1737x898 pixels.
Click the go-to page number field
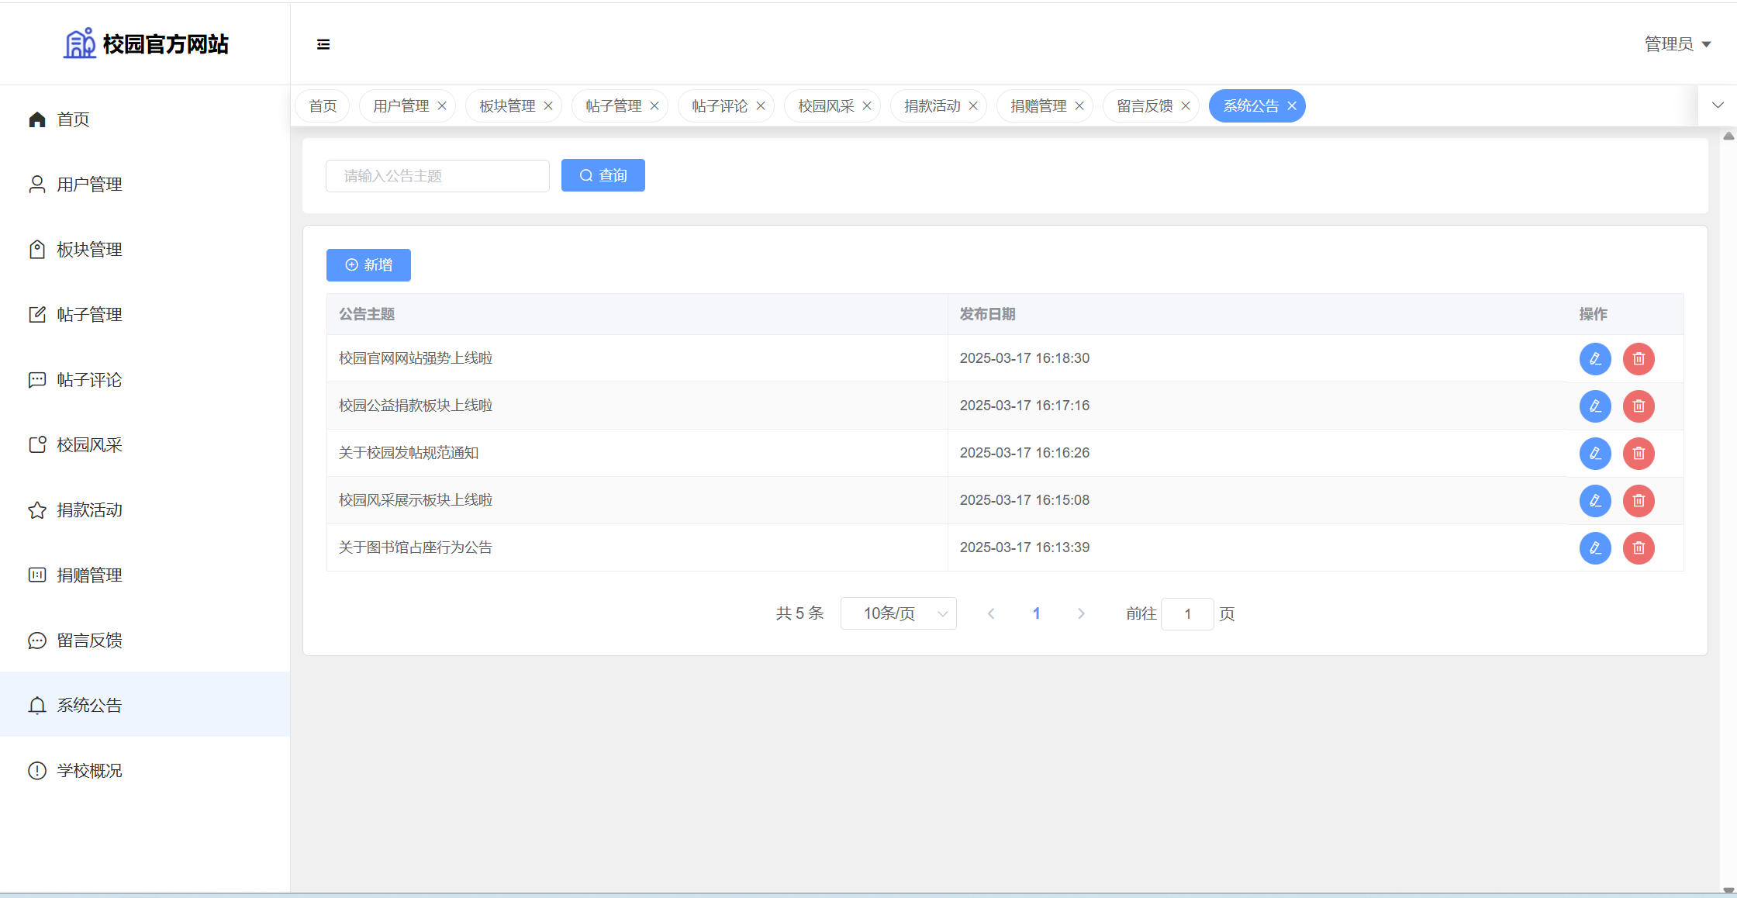click(1186, 614)
